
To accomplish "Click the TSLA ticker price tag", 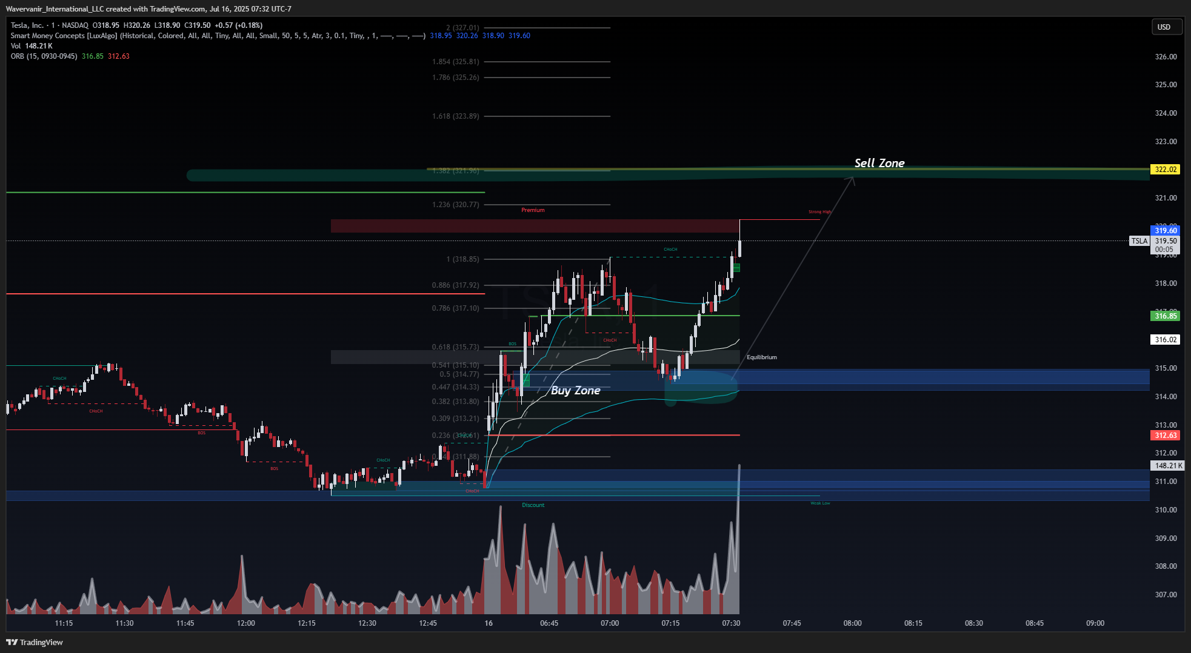I will (x=1139, y=241).
